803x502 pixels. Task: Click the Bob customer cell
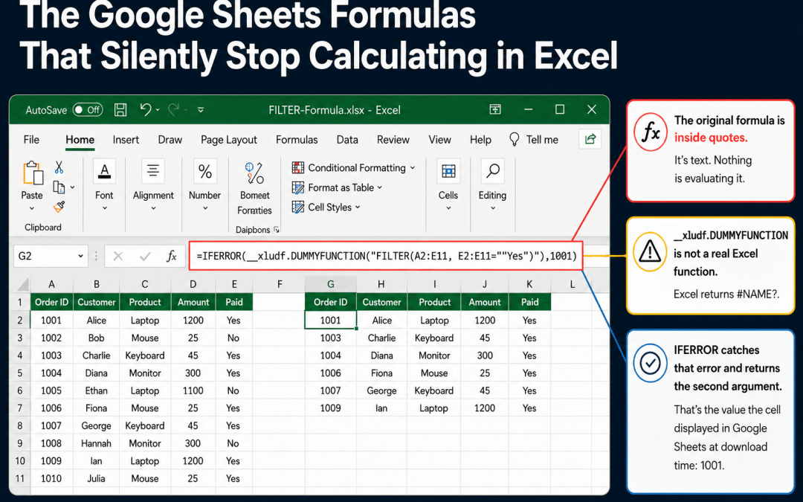click(x=96, y=338)
